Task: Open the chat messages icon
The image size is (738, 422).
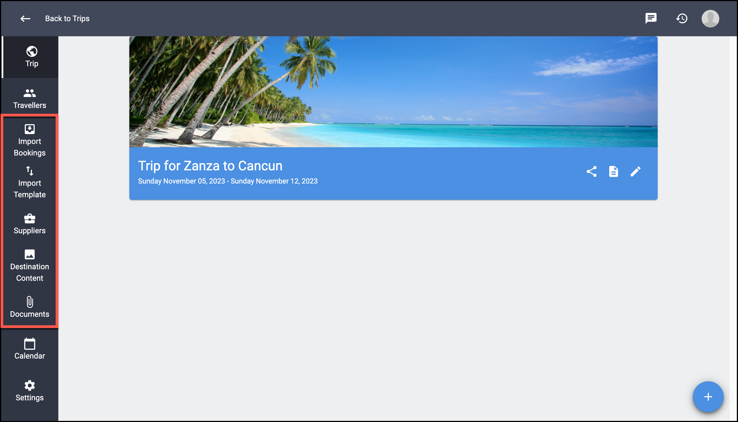Action: click(651, 18)
